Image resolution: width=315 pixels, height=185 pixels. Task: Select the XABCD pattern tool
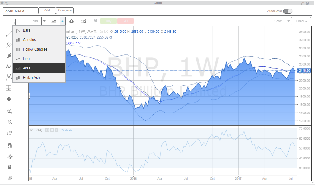9,77
